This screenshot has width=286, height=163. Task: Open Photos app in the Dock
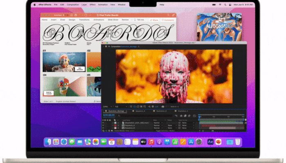click(96, 142)
